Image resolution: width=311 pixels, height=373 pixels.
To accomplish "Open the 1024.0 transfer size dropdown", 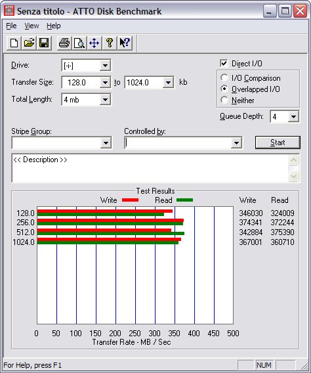I will [168, 83].
